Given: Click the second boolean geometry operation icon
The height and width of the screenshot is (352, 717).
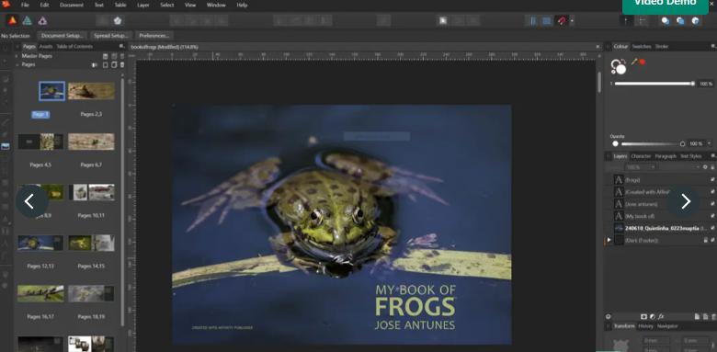Looking at the screenshot, I should coord(680,20).
